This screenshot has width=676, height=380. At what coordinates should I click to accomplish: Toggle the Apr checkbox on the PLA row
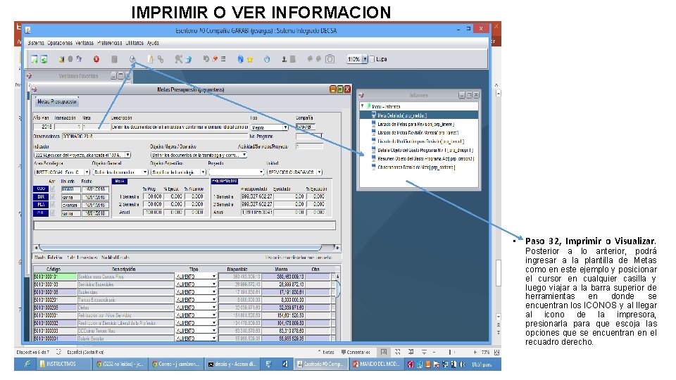coord(52,205)
